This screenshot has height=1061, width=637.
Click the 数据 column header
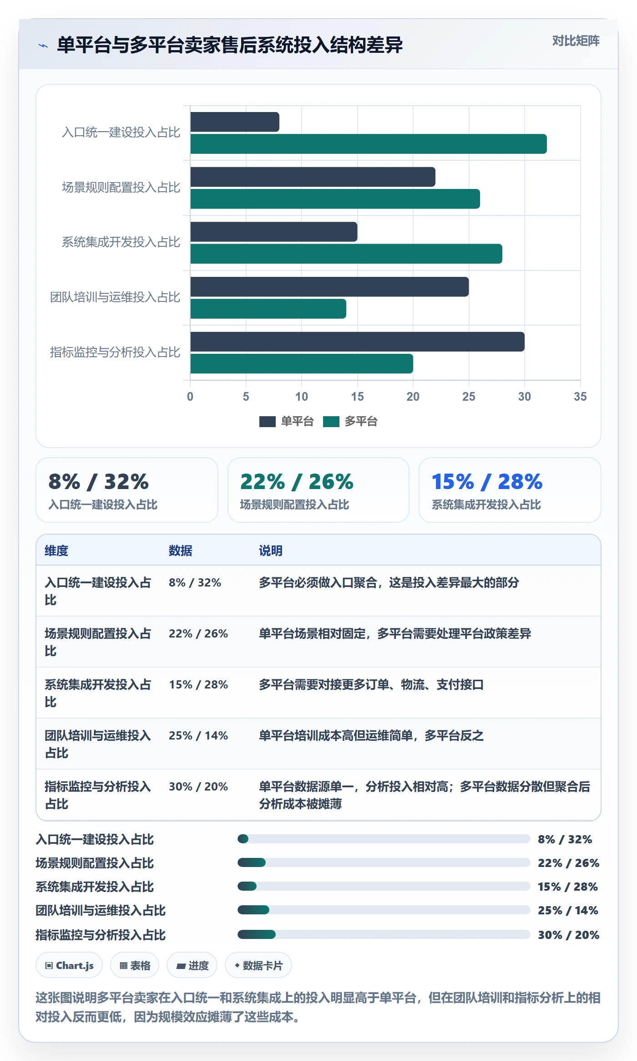[x=181, y=551]
